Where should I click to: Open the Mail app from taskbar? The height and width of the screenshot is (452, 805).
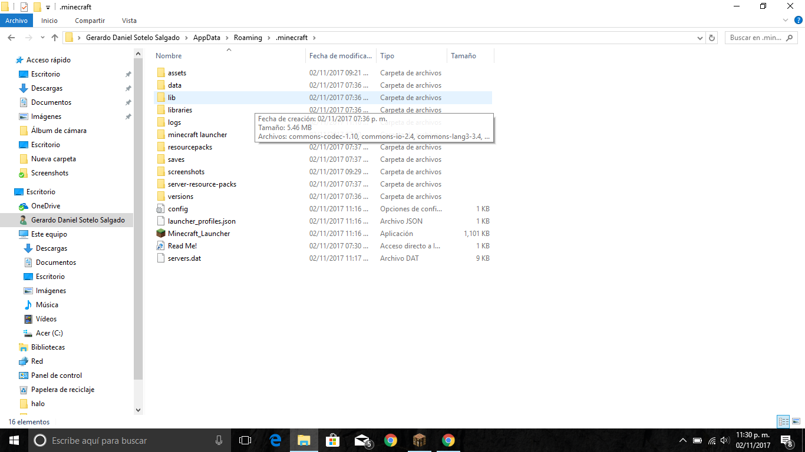362,440
